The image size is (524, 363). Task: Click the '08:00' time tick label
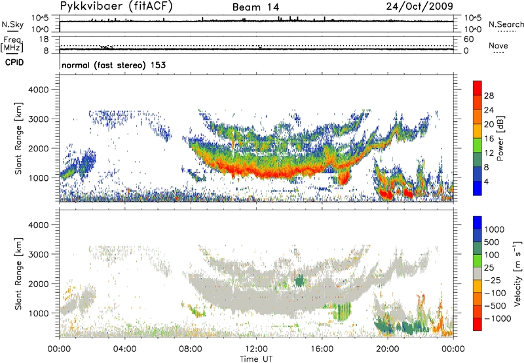(191, 349)
